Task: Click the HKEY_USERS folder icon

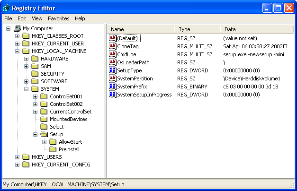Action: [x=26, y=157]
